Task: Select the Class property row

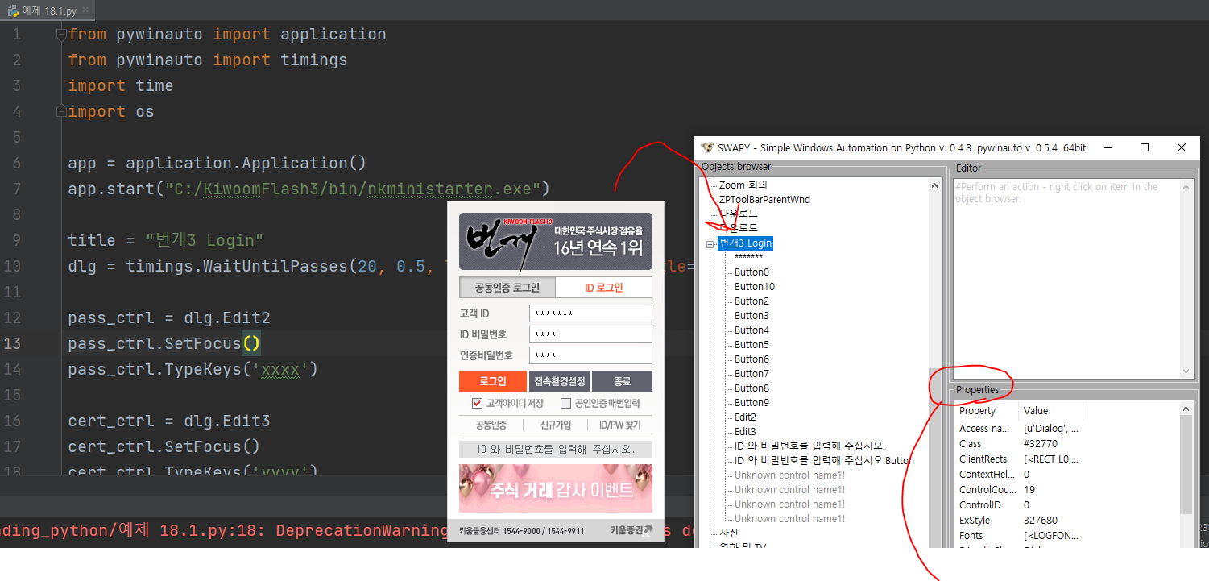Action: 1066,444
